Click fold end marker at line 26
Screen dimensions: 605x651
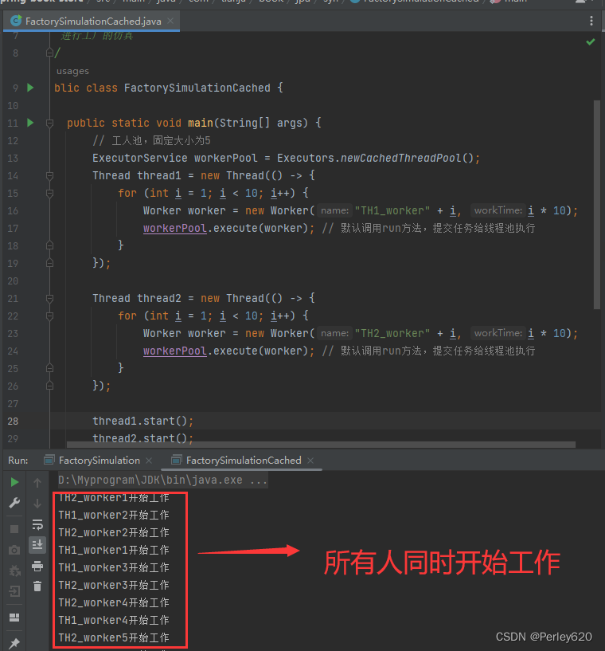[x=50, y=386]
